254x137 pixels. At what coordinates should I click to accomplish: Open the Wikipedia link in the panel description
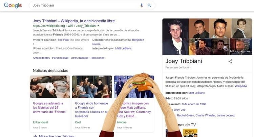tap(241, 86)
